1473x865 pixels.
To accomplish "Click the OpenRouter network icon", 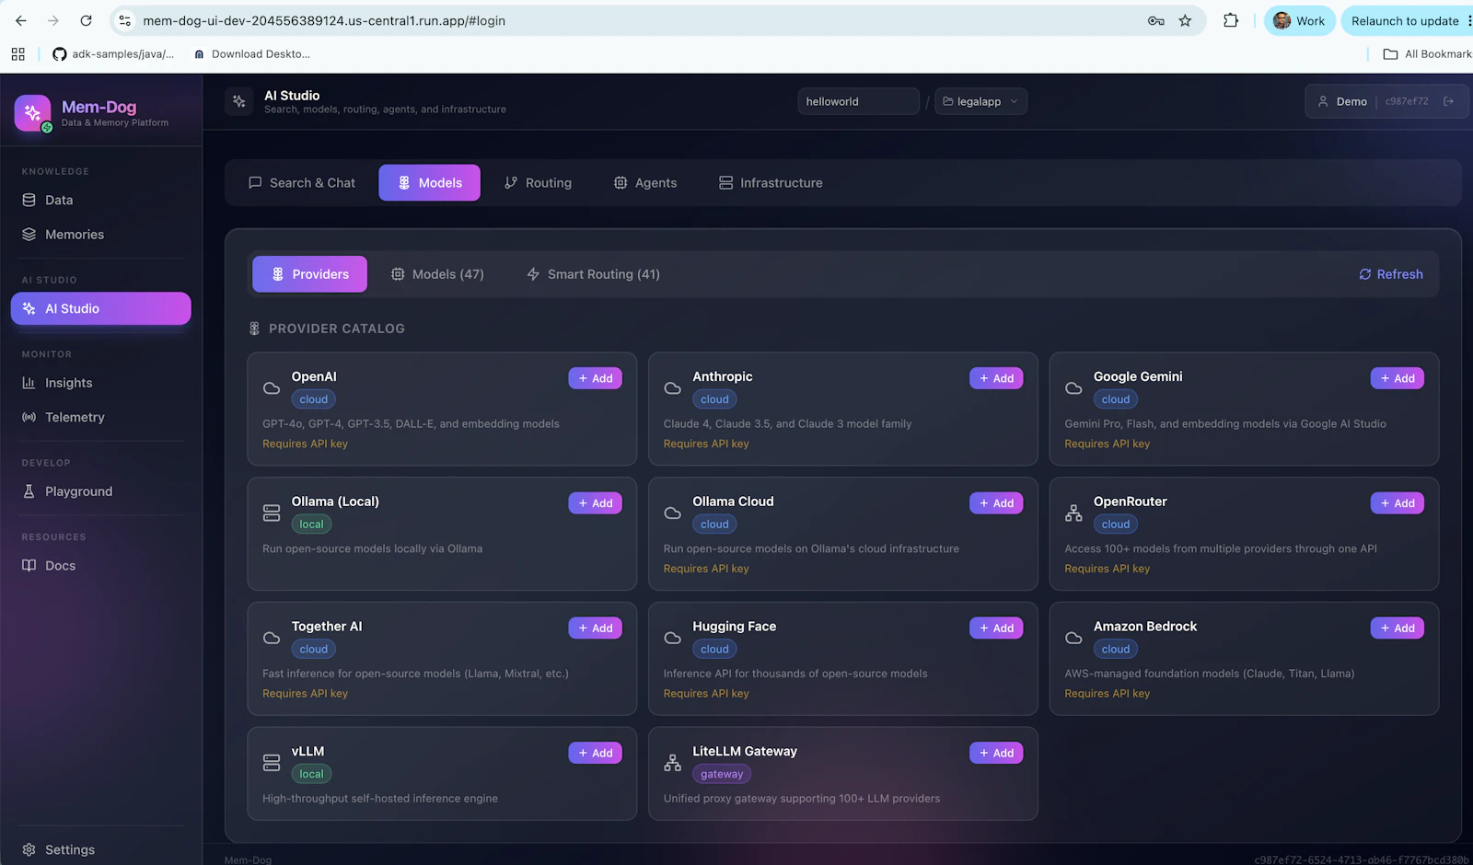I will [x=1073, y=513].
